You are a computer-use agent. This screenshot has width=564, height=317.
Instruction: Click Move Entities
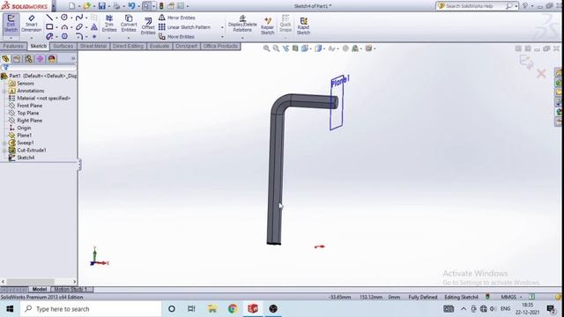176,37
